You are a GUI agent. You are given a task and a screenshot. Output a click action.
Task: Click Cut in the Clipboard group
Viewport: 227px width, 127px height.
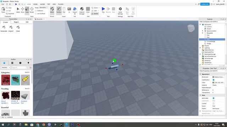[9, 11]
